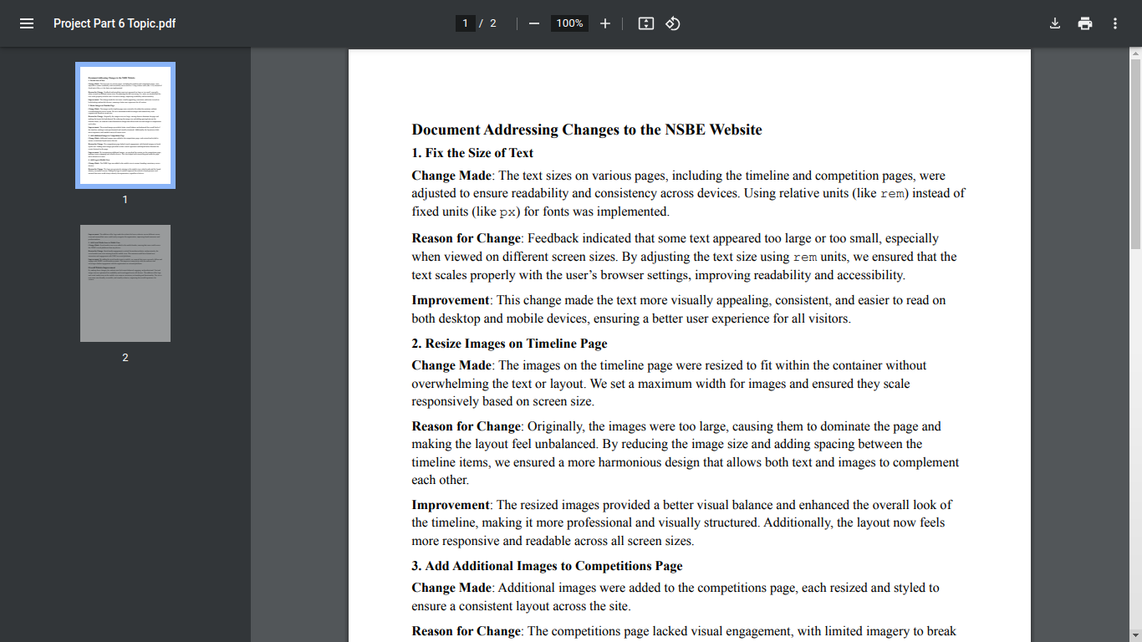This screenshot has height=642, width=1142.
Task: Select the heading Document Addressing Changes
Action: coord(586,130)
